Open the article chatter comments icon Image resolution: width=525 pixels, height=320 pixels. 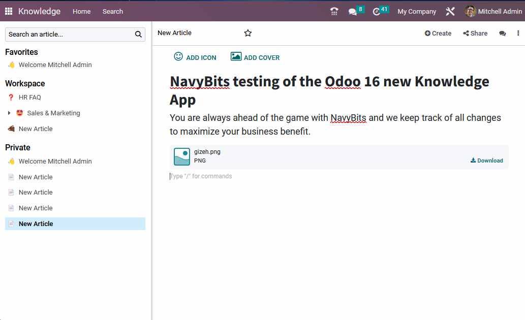click(502, 33)
